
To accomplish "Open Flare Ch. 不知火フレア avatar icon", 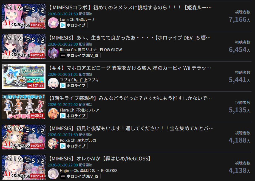I will point(53,113).
